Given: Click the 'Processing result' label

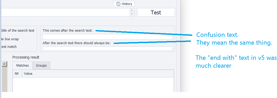Looking at the screenshot, I should coord(26,57).
